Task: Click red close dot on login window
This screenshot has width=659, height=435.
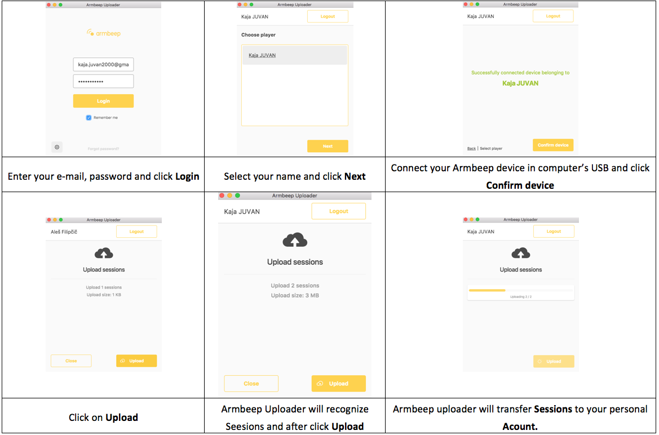Action: pos(48,5)
